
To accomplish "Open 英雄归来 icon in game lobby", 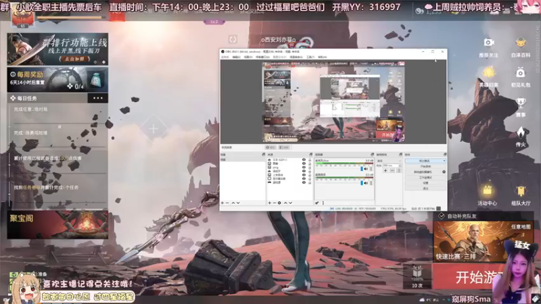I will click(x=488, y=73).
